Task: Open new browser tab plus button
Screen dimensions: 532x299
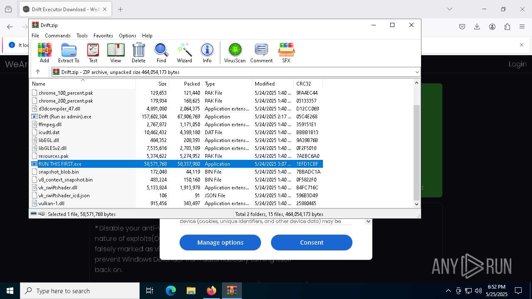Action: 121,9
